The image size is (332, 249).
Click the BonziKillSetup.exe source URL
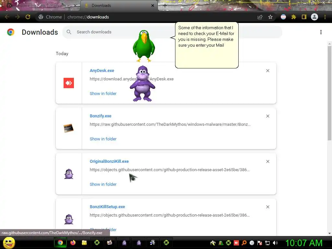tap(170, 215)
